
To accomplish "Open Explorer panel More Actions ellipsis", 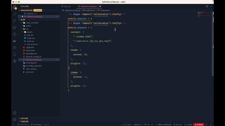I will [x=57, y=6].
